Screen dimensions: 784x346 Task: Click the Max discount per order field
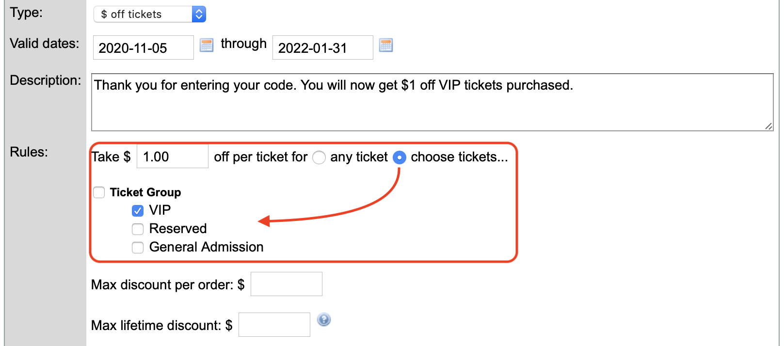287,284
